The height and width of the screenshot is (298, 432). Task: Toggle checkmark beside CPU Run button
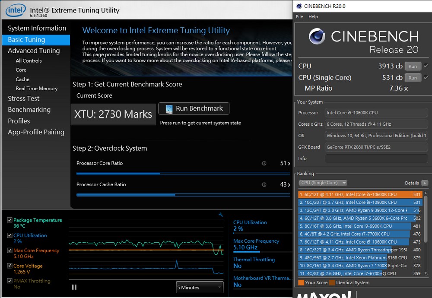tap(426, 66)
